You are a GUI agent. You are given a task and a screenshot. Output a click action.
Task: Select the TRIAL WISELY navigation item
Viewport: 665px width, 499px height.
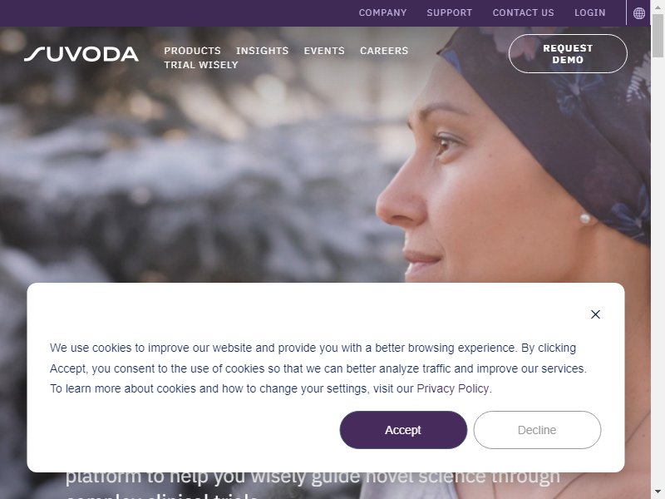pyautogui.click(x=201, y=65)
